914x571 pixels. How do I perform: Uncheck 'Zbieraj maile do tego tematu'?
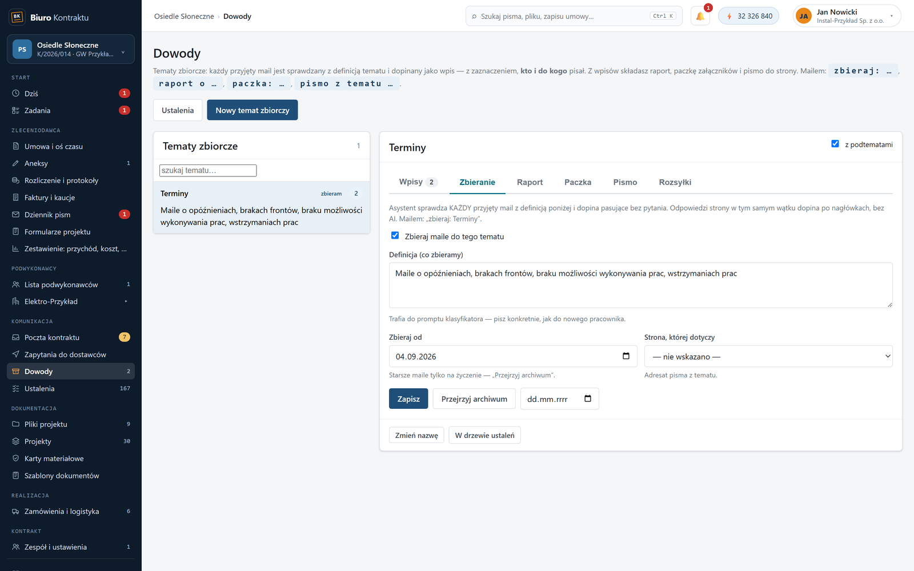click(395, 235)
